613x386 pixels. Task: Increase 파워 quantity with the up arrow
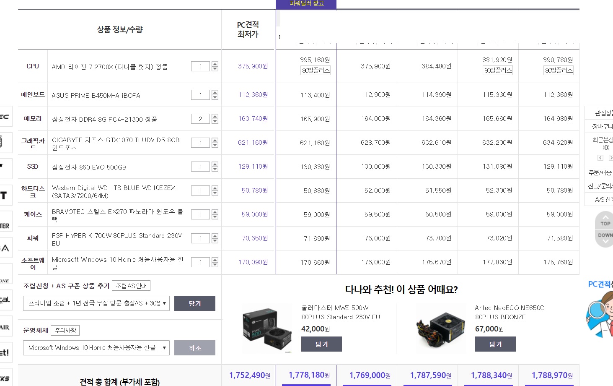[x=215, y=236]
